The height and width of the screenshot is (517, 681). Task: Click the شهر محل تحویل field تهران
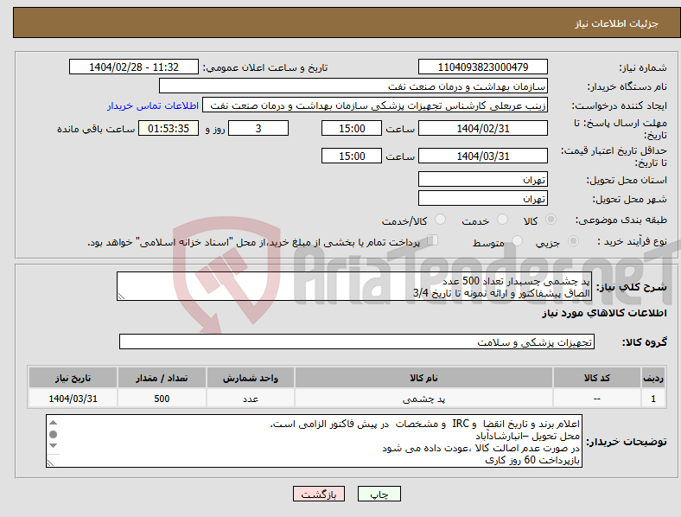click(482, 198)
